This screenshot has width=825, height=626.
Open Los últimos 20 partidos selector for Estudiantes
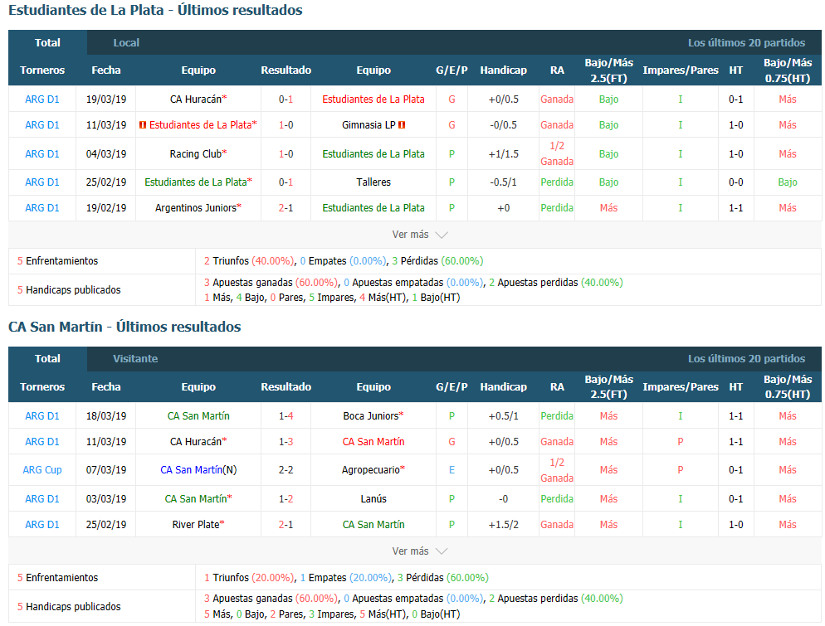tap(746, 42)
